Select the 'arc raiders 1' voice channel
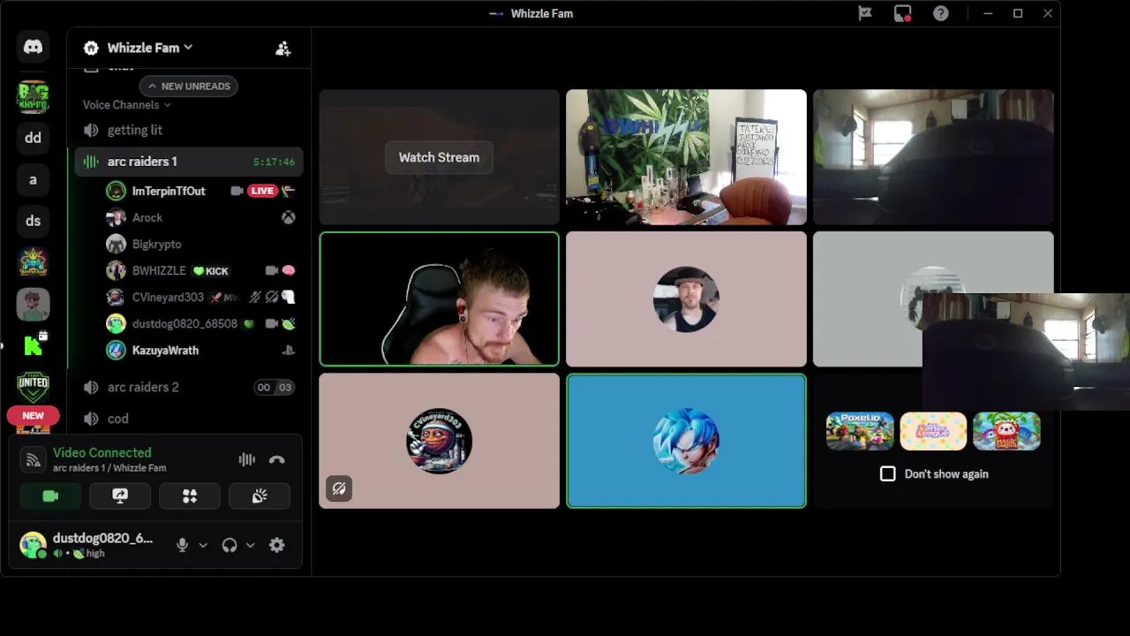 [x=189, y=162]
